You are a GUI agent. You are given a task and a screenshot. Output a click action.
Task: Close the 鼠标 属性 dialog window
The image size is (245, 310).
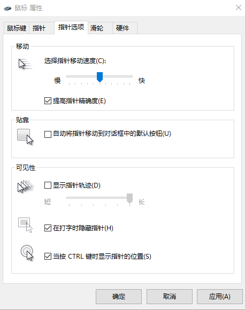pos(239,7)
